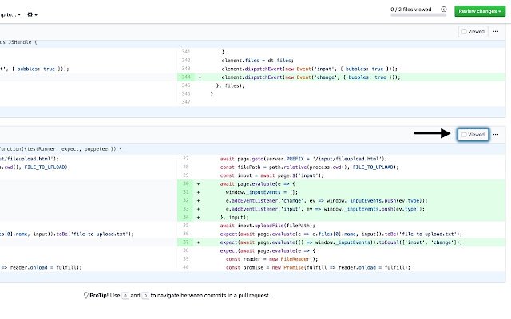This screenshot has width=511, height=319.
Task: Select added line number 31
Action: 186,192
